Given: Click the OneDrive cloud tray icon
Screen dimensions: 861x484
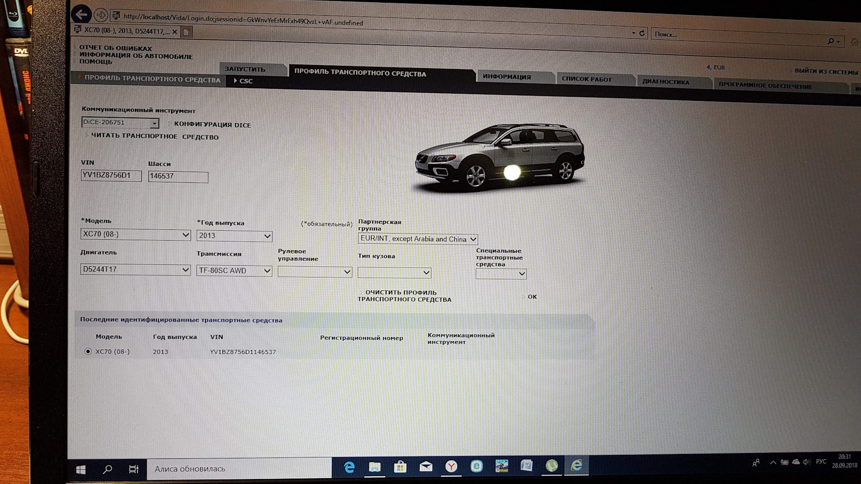Looking at the screenshot, I should (x=796, y=462).
